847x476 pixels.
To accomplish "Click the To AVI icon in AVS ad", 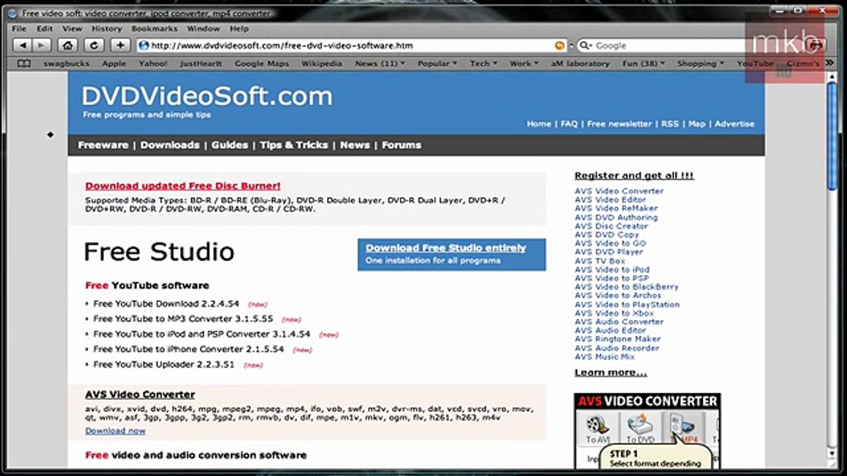I will tap(598, 428).
